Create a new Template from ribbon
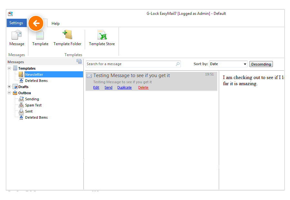 tap(40, 38)
